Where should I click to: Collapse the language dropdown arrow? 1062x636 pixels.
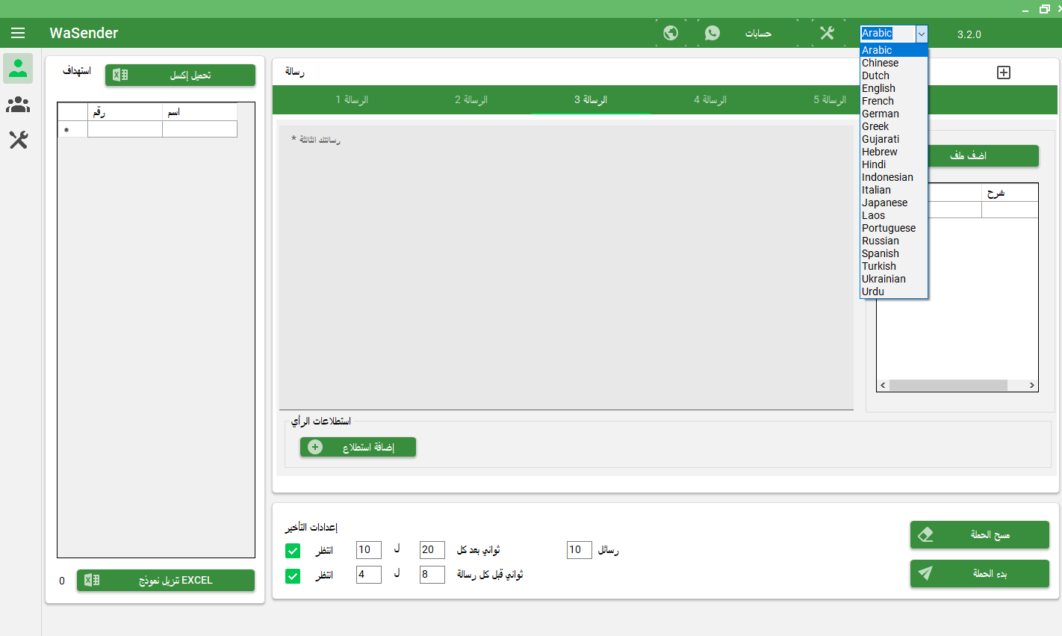coord(922,34)
